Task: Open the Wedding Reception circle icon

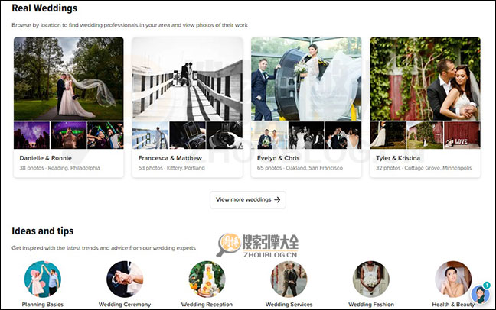Action: click(x=207, y=279)
